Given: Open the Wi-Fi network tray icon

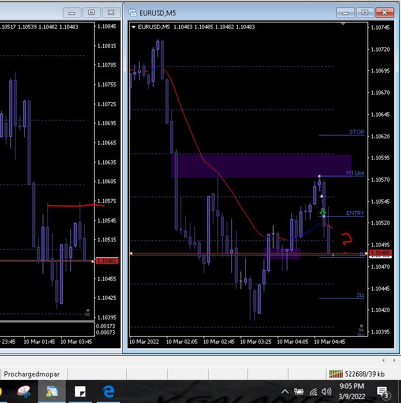Looking at the screenshot, I should [x=313, y=391].
